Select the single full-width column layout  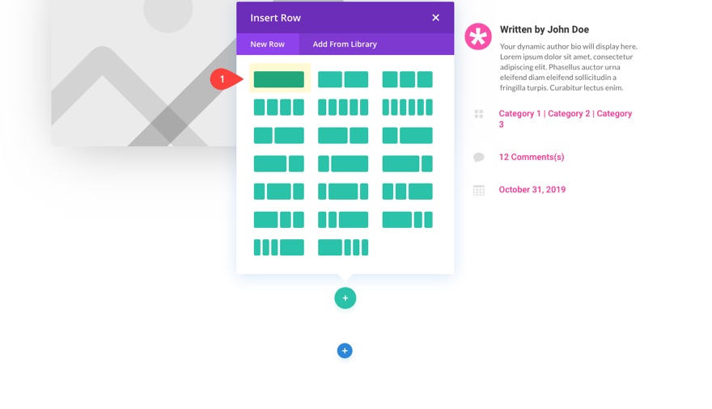[x=279, y=79]
